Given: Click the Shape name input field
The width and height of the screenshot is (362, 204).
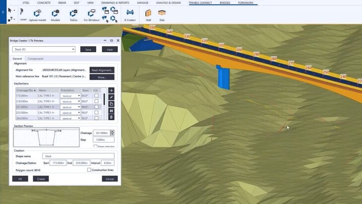Looking at the screenshot, I should [x=78, y=156].
